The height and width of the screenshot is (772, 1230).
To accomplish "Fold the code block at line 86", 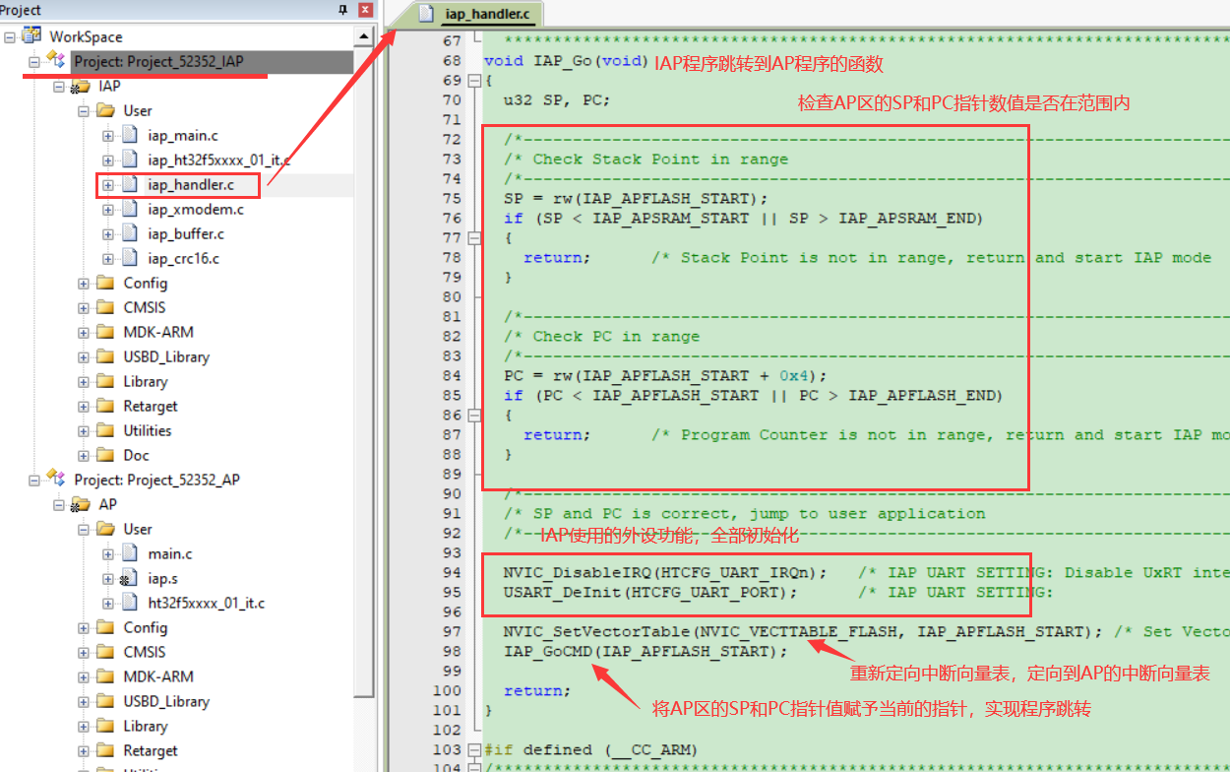I will [475, 415].
